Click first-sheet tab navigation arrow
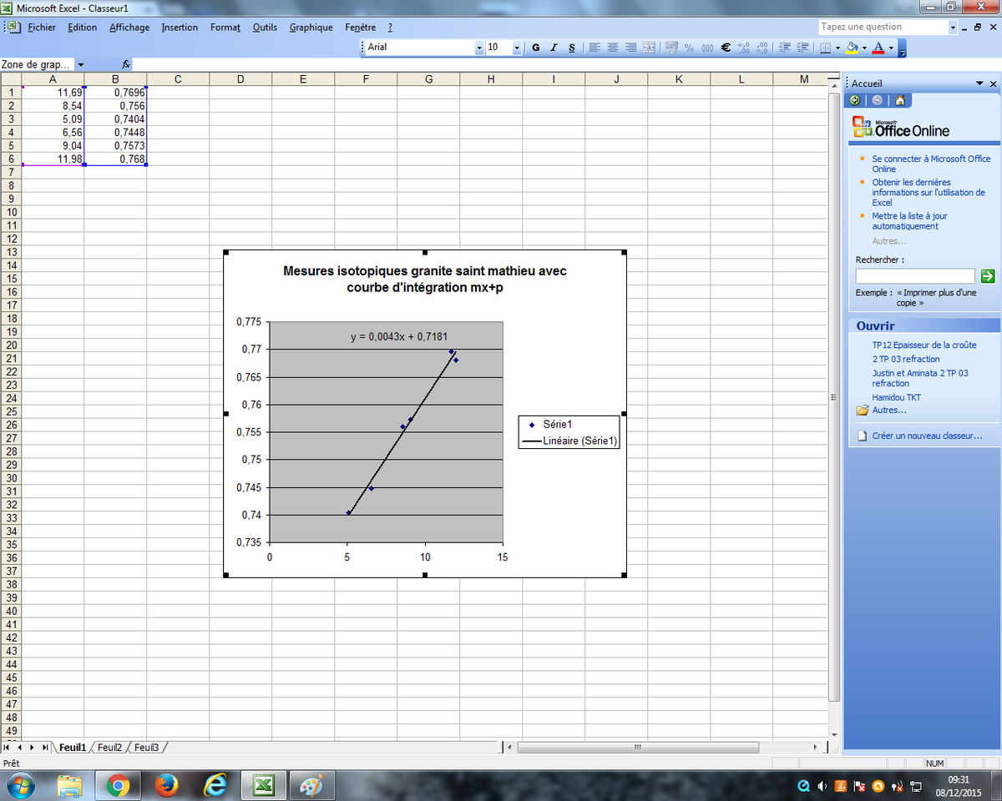1002x801 pixels. pos(7,748)
